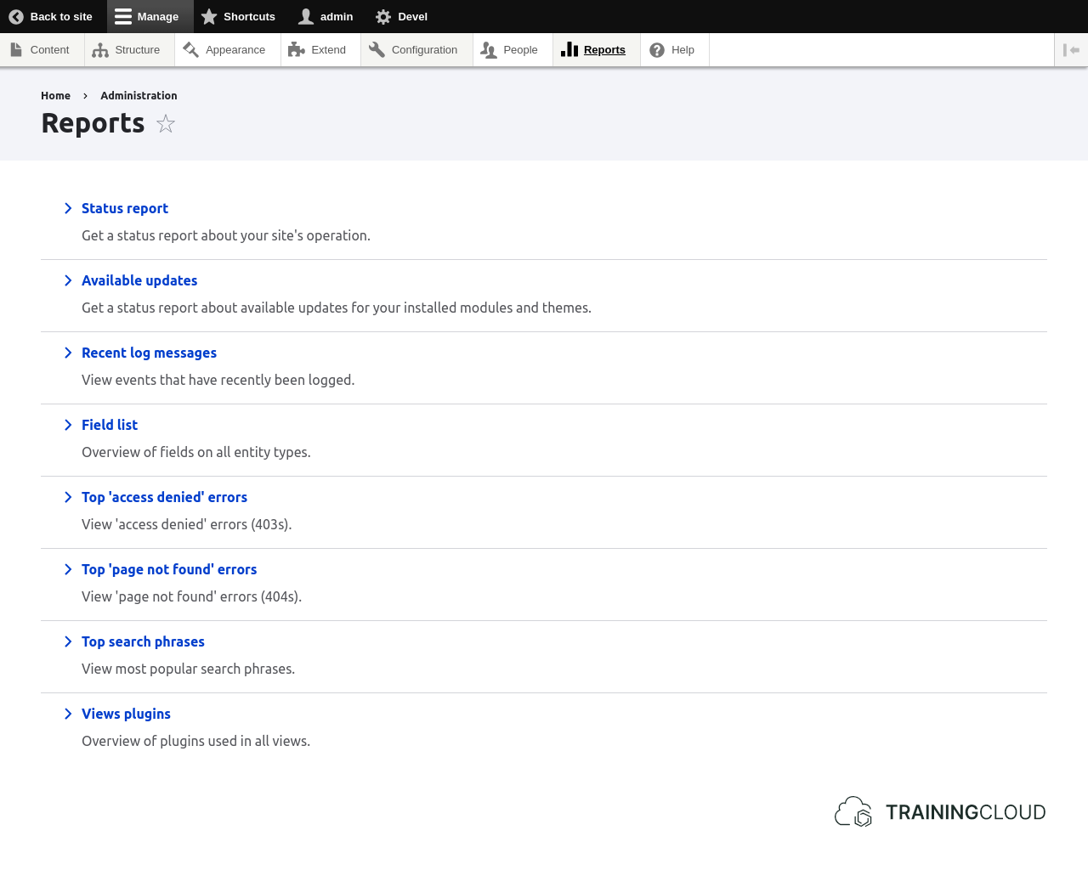
Task: Open the Field list link
Action: click(x=110, y=425)
